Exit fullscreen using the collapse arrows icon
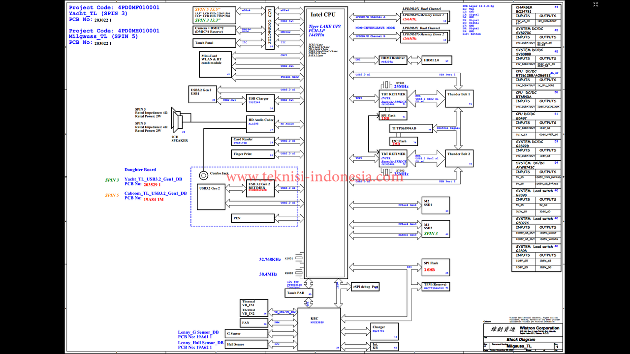Viewport: 630px width, 354px height. point(596,4)
